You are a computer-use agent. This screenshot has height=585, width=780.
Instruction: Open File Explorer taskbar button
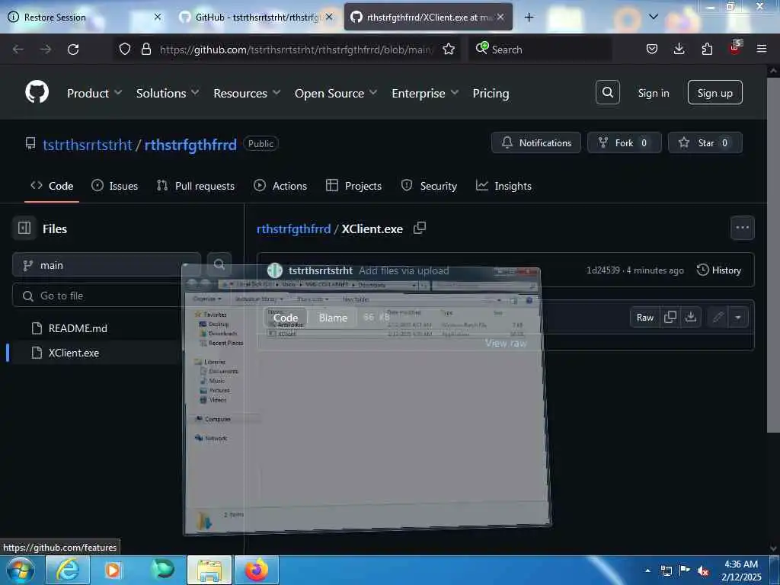click(x=209, y=570)
